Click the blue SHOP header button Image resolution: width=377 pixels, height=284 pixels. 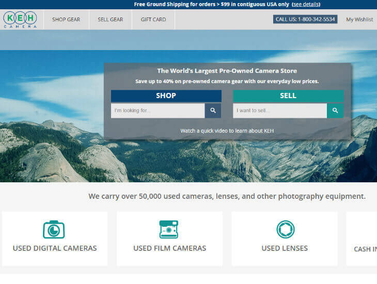pyautogui.click(x=166, y=96)
